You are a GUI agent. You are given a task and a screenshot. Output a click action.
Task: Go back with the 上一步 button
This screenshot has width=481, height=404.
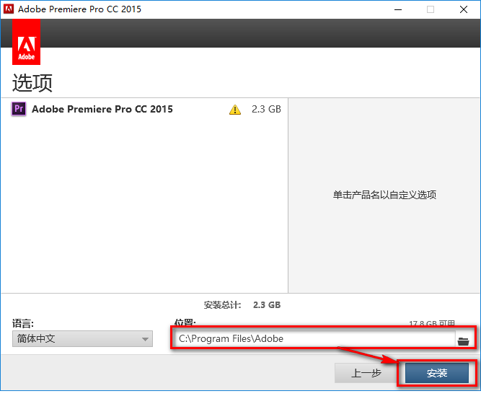tap(366, 373)
